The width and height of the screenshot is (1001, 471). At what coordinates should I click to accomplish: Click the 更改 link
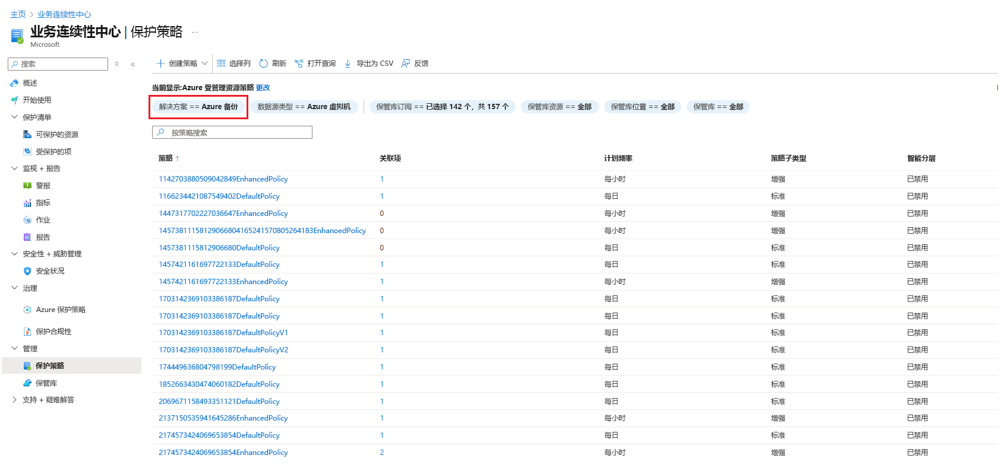click(x=263, y=88)
